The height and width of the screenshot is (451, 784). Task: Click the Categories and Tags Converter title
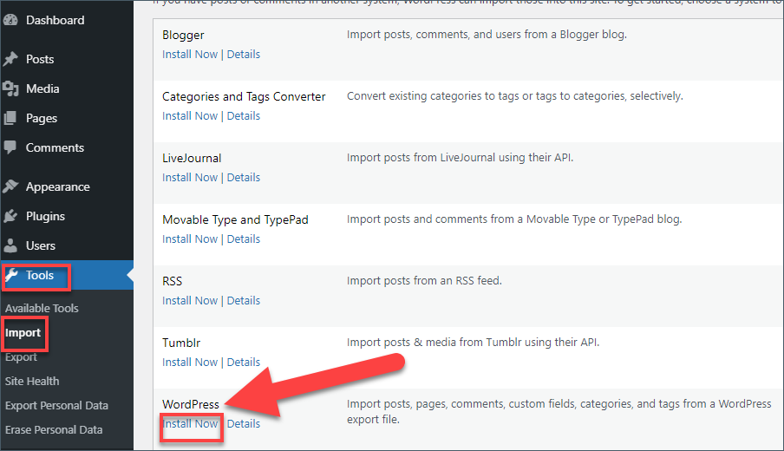244,96
